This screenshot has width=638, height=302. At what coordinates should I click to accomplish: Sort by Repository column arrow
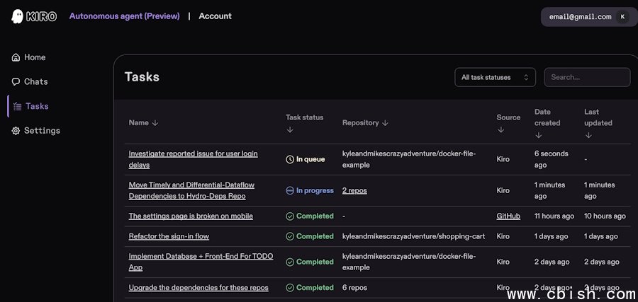[385, 123]
